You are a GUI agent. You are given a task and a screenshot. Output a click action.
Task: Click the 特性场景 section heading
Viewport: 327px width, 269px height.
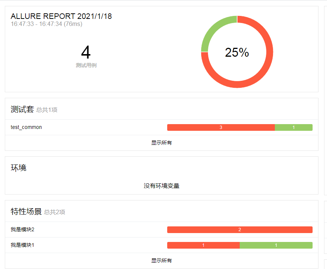tap(26, 212)
